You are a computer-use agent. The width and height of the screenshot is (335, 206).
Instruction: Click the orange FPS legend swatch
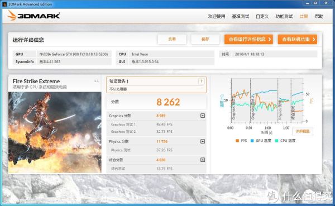coord(237,141)
